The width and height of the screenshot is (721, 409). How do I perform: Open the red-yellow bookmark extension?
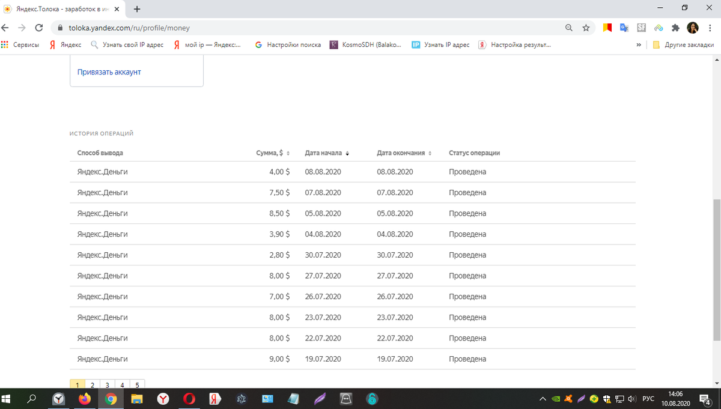point(607,28)
